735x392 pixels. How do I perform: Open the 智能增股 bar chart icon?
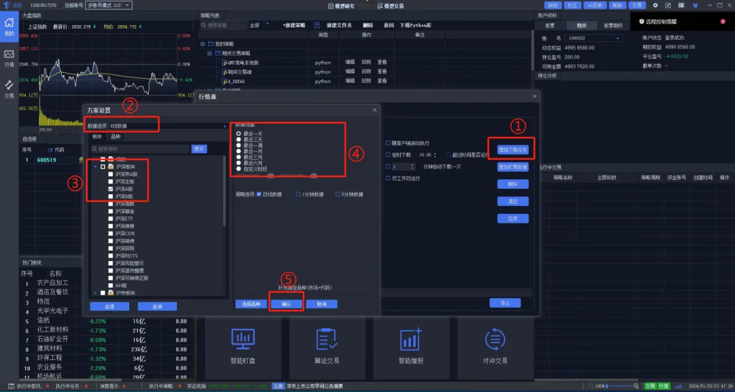(410, 339)
